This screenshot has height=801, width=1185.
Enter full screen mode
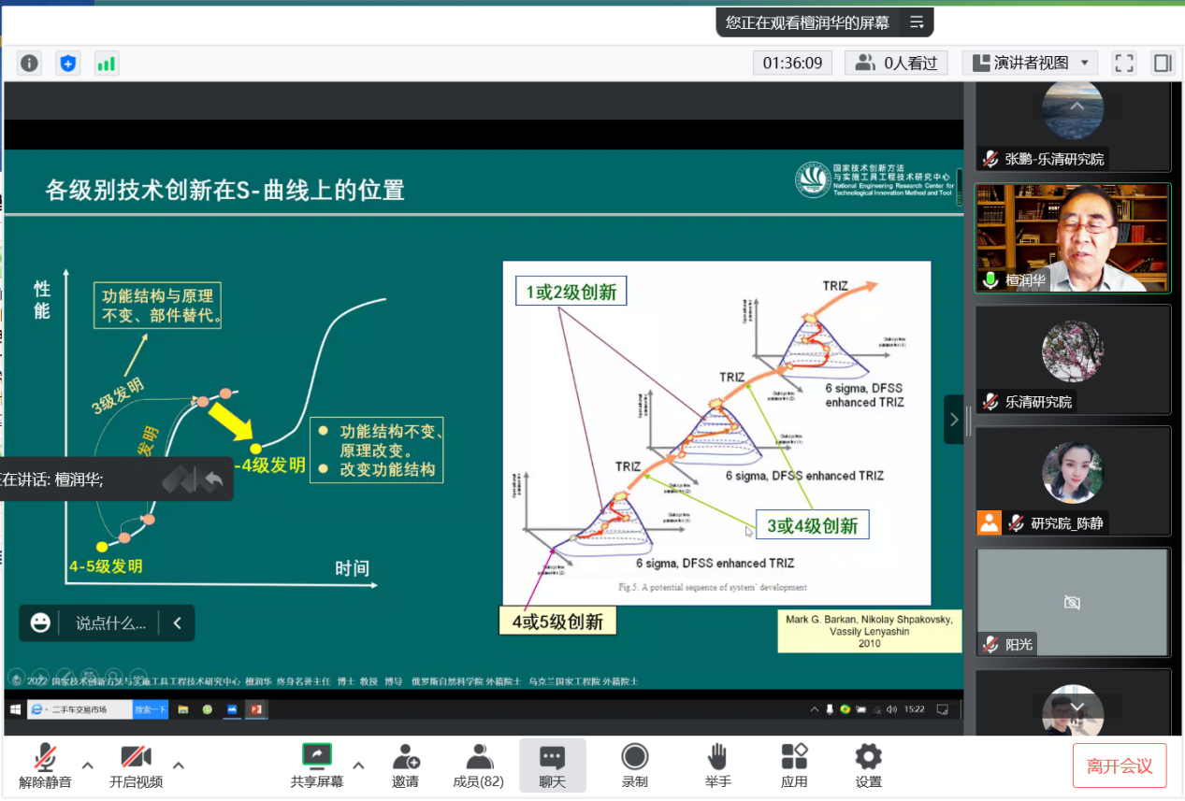click(x=1123, y=63)
